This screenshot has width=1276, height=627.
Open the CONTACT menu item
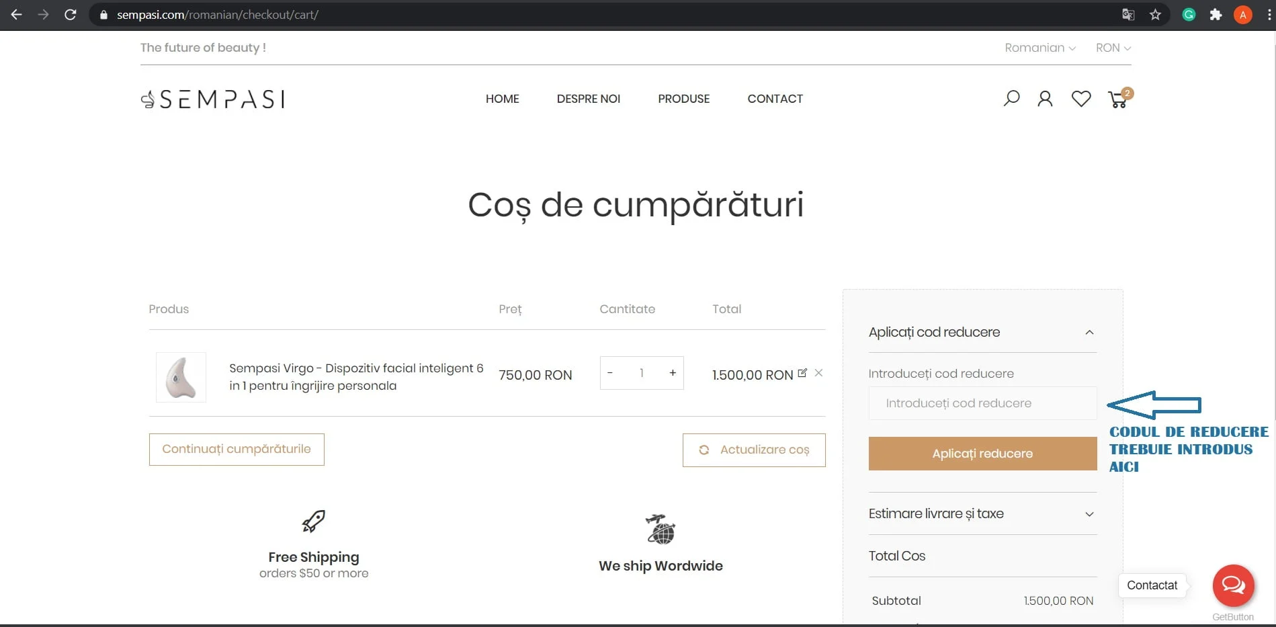tap(775, 99)
